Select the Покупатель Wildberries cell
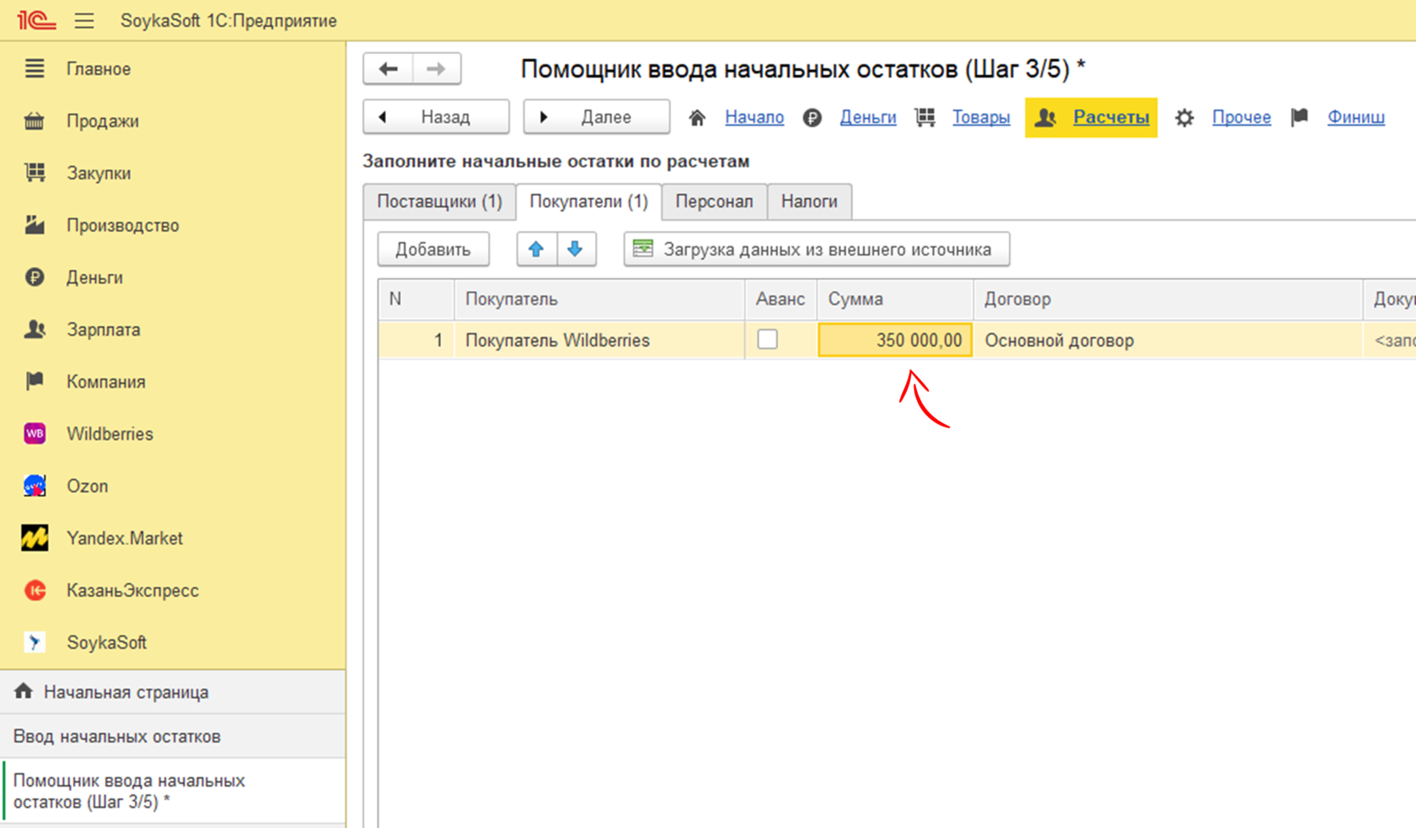Viewport: 1416px width, 828px height. (x=599, y=341)
